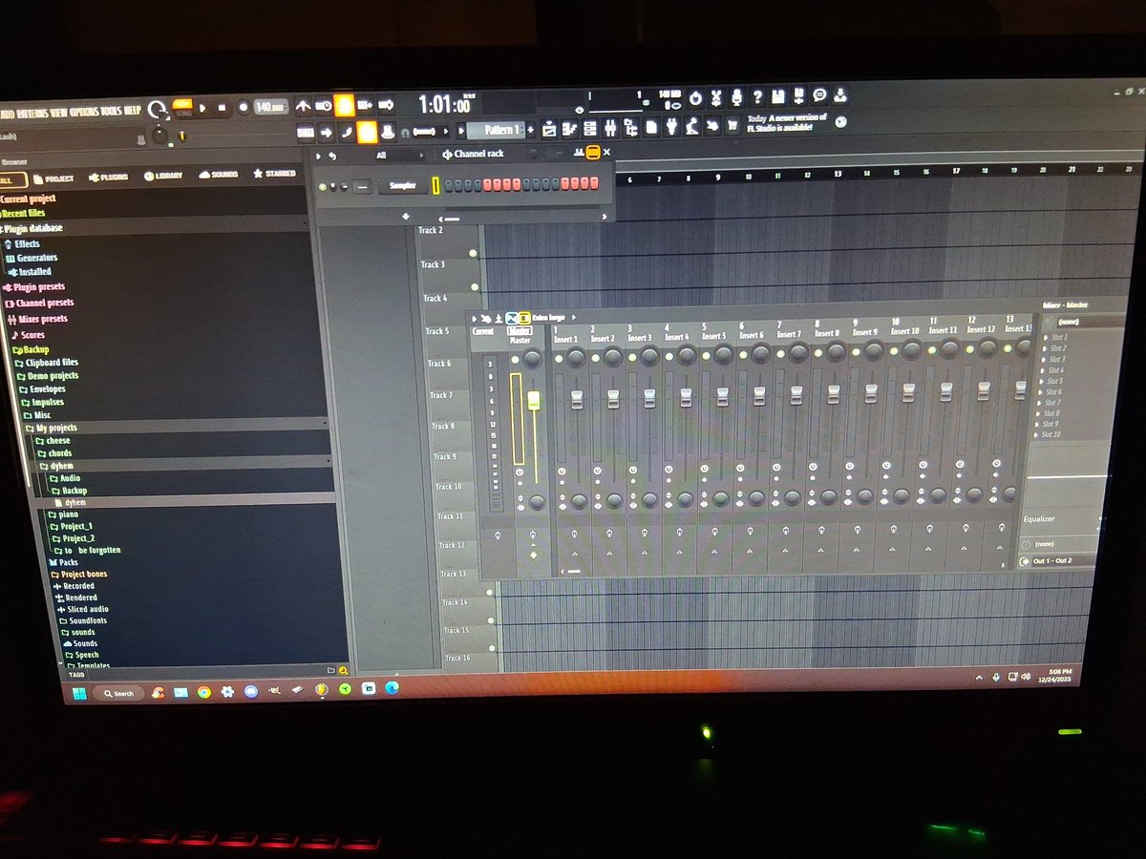This screenshot has width=1146, height=859.
Task: Click the metronome icon
Action: 301,106
